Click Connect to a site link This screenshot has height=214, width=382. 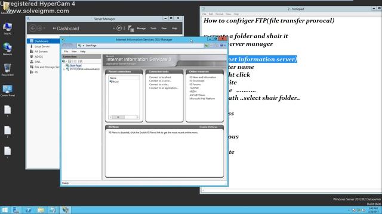[x=159, y=84]
